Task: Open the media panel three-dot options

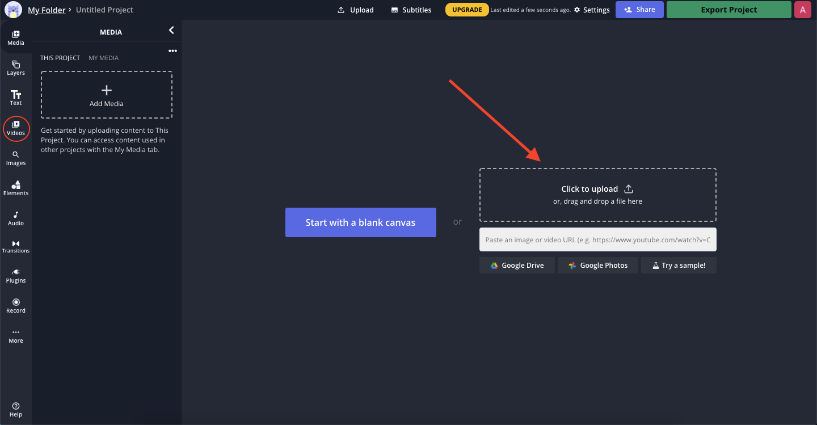Action: (172, 51)
